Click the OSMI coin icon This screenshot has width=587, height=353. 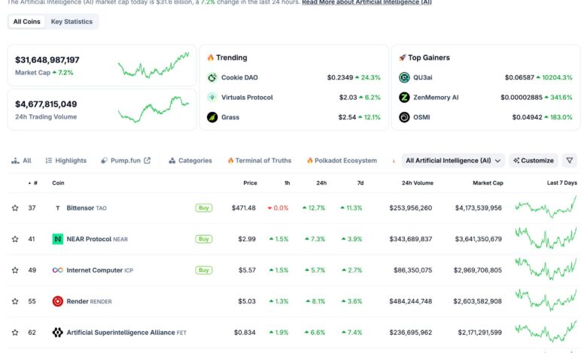point(404,117)
